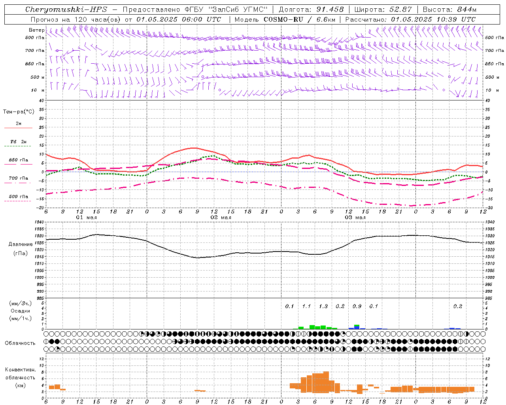The height and width of the screenshot is (405, 506).
Task: Click the "03 мая" date label
Action: (x=355, y=218)
